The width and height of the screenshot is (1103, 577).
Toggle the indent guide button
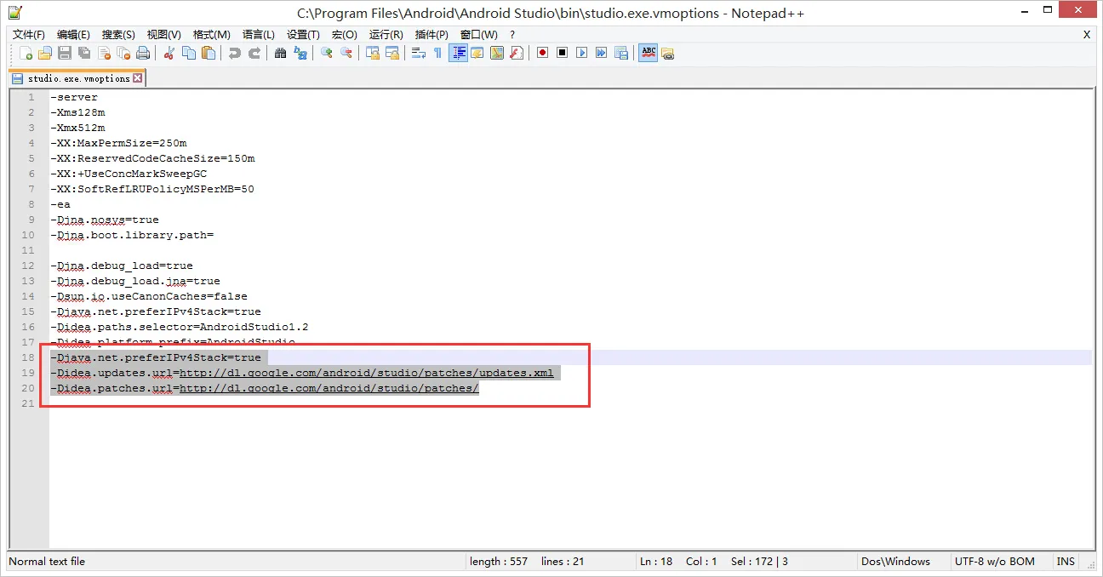[x=458, y=53]
